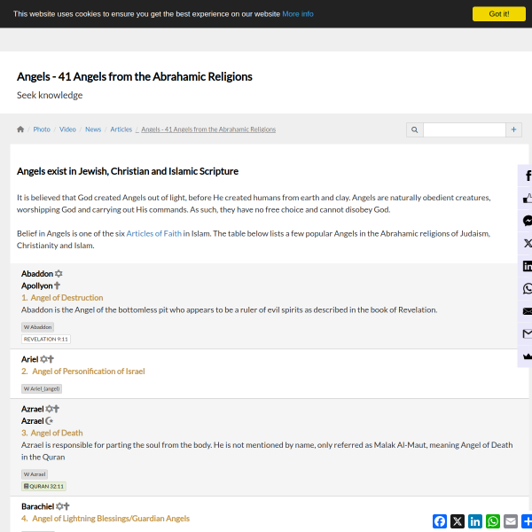Click the Abaddon angel name
This screenshot has width=532, height=532.
(x=37, y=273)
